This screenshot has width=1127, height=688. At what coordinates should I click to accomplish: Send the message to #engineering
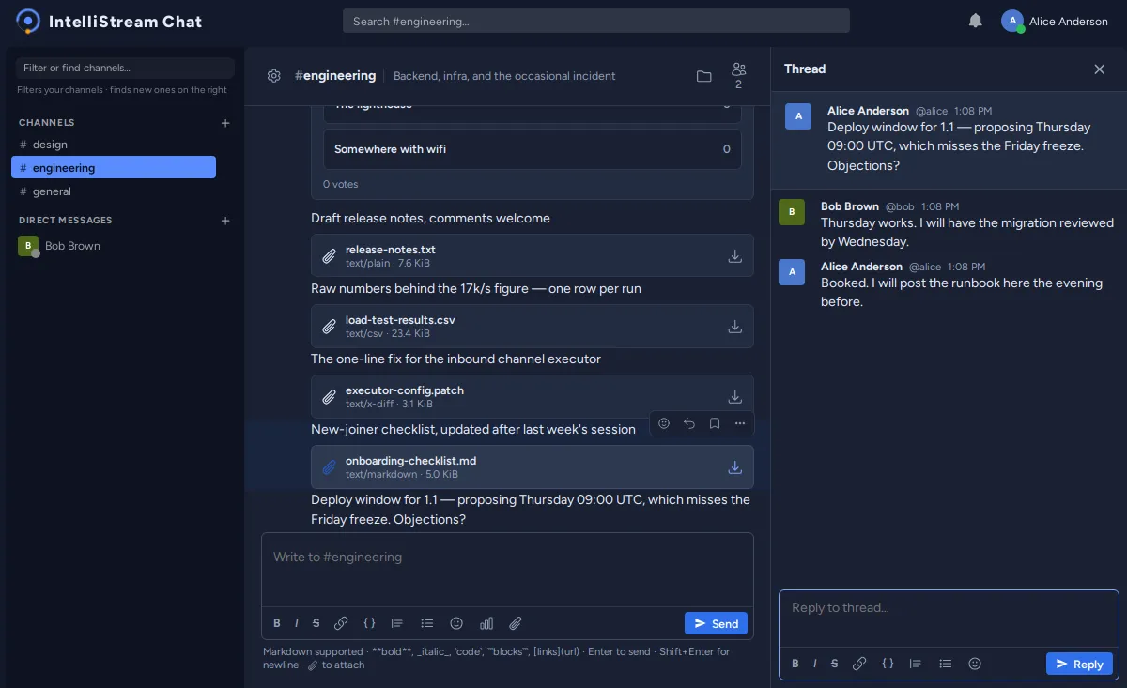[x=717, y=623]
